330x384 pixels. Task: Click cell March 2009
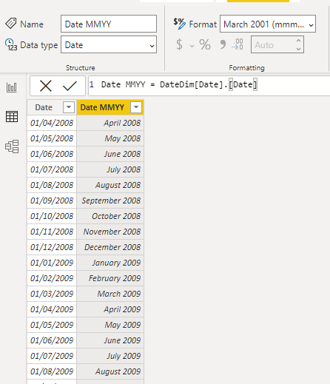coord(110,294)
